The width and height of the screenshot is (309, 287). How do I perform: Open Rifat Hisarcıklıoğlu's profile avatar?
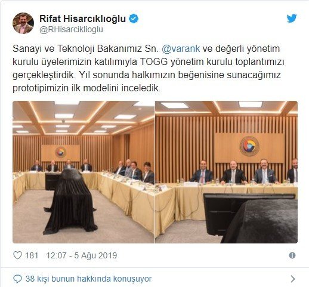(23, 23)
